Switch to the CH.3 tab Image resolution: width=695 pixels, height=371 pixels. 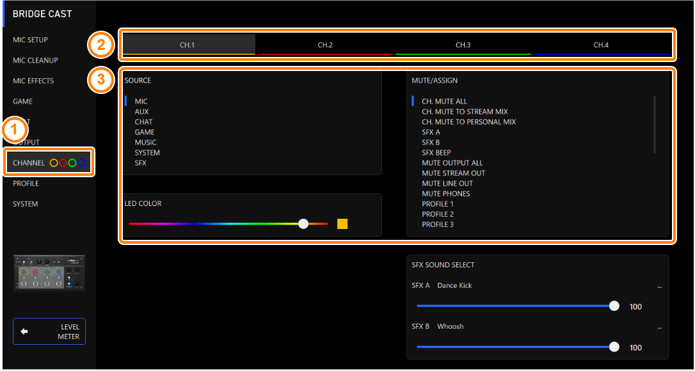pyautogui.click(x=463, y=44)
